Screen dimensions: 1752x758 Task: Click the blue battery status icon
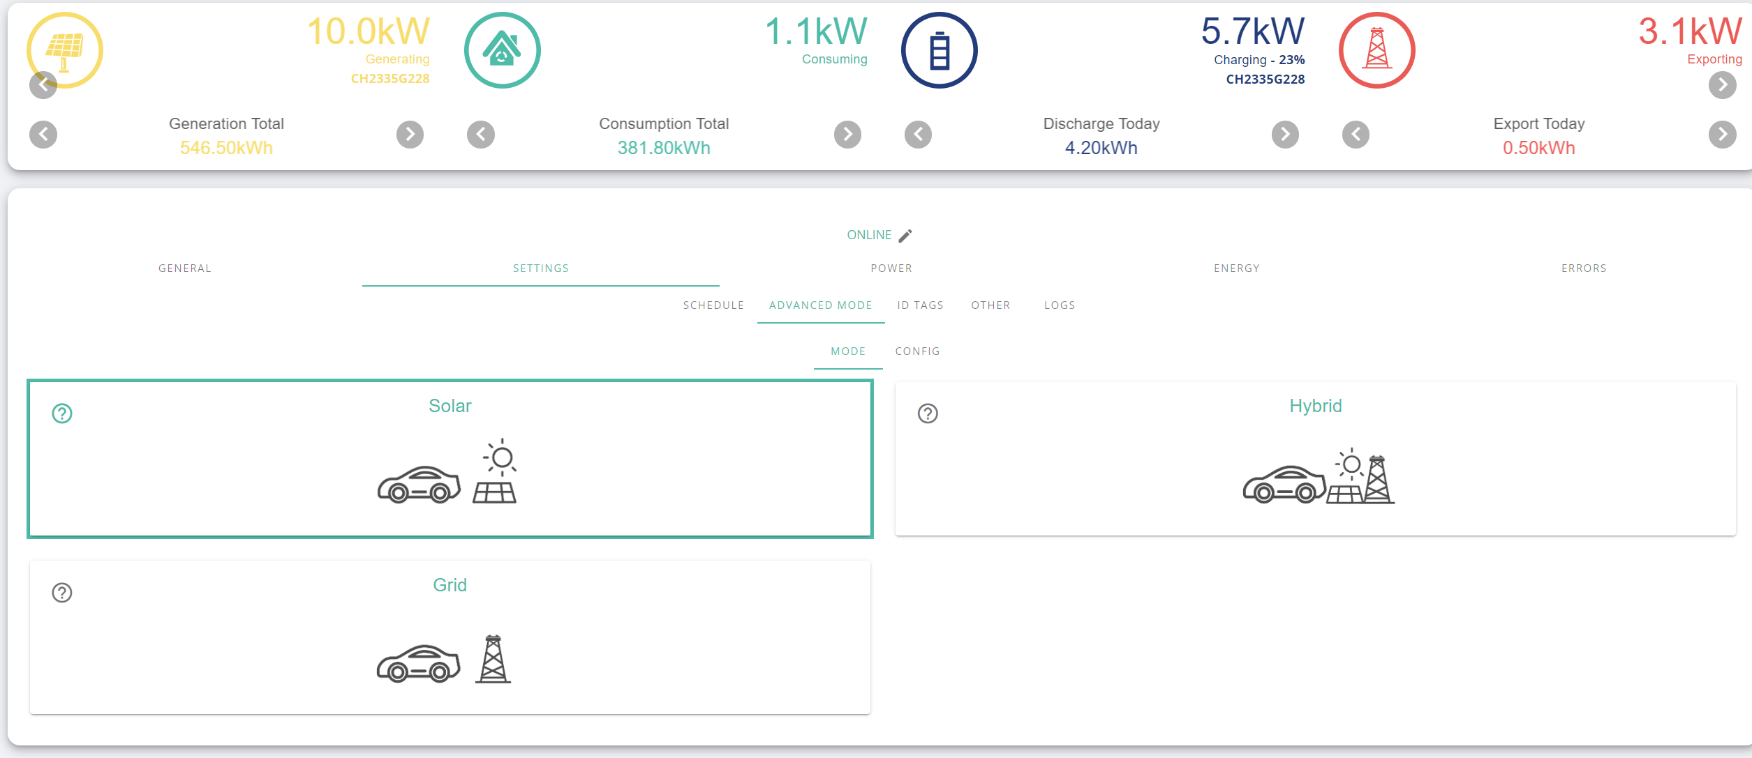(x=940, y=50)
